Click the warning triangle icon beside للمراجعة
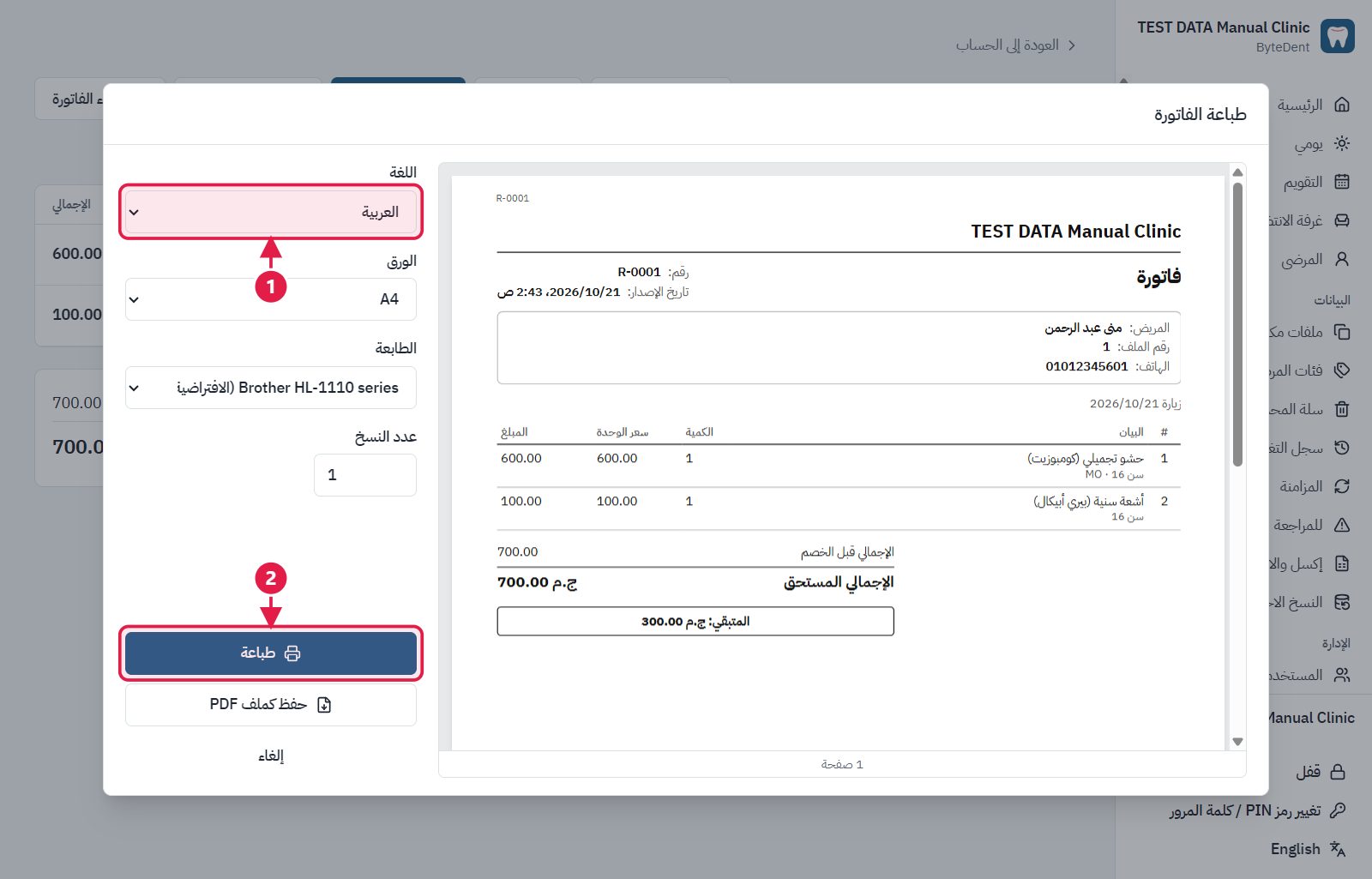This screenshot has width=1372, height=879. point(1342,525)
